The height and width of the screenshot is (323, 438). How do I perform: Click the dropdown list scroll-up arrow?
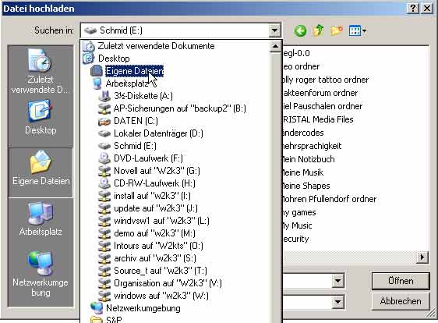coord(275,47)
